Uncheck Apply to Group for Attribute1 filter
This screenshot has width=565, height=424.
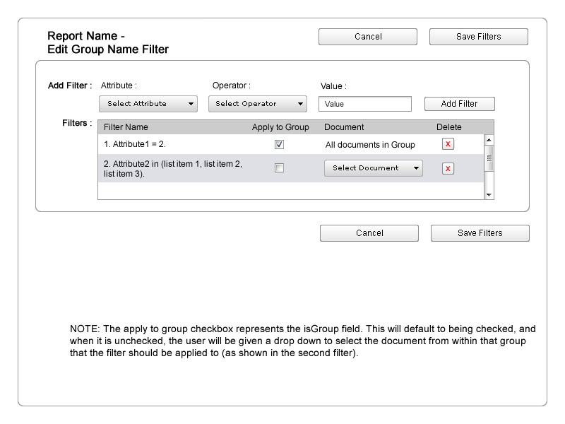tap(279, 144)
